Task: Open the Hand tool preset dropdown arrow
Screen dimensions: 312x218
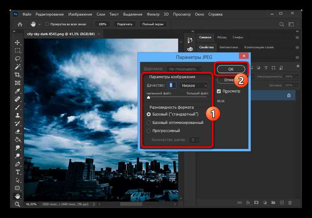Action: coord(40,24)
